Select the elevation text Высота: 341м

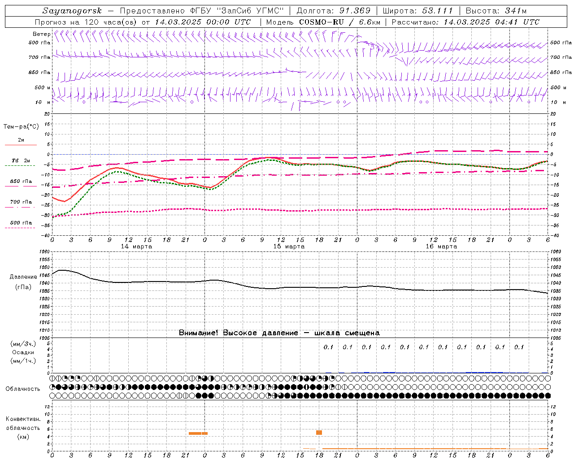tap(496, 11)
